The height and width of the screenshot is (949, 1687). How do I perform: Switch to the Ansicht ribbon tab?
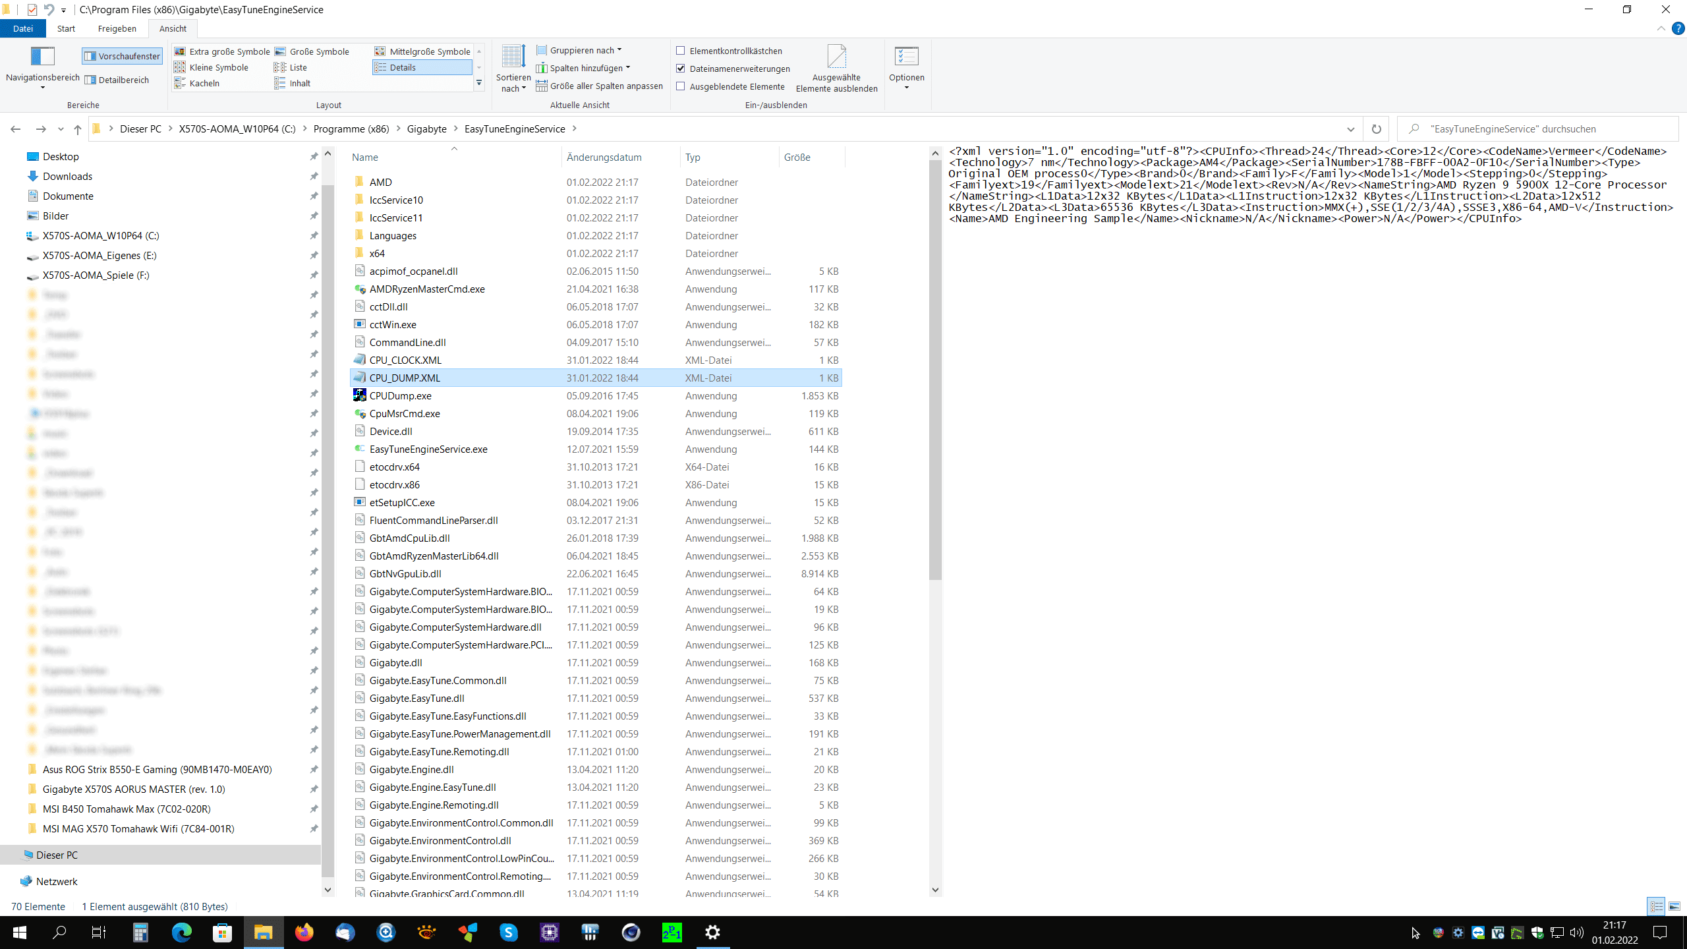(173, 28)
